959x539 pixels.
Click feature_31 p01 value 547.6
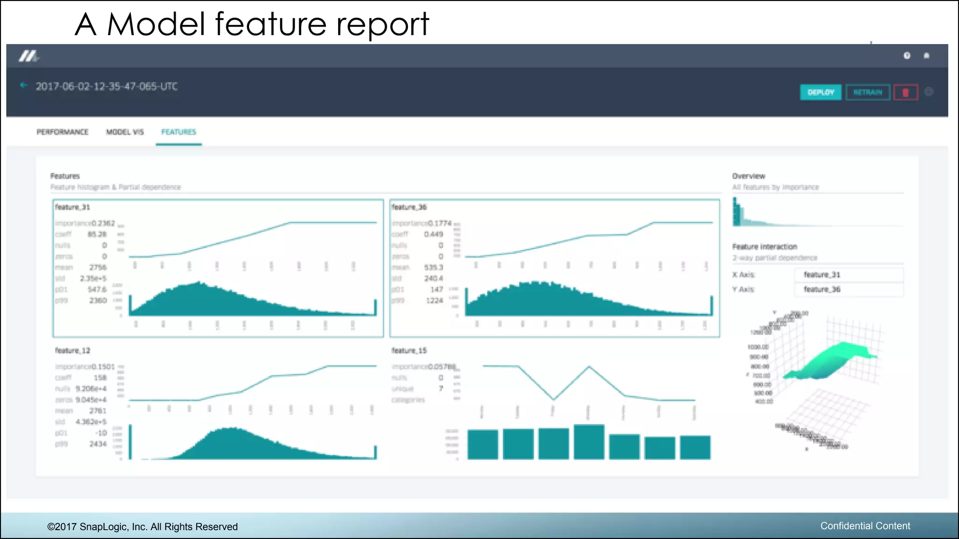point(97,289)
